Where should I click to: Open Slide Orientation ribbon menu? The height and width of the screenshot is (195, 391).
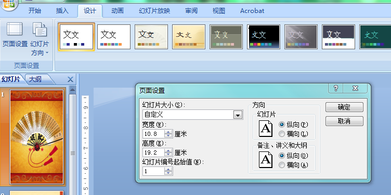coord(40,39)
